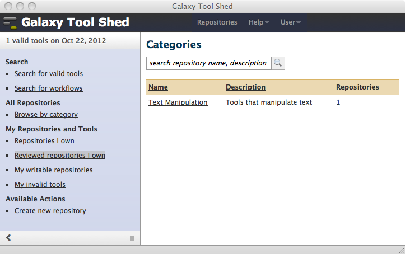
Task: Click the left panel resize grip handle
Action: pyautogui.click(x=132, y=238)
